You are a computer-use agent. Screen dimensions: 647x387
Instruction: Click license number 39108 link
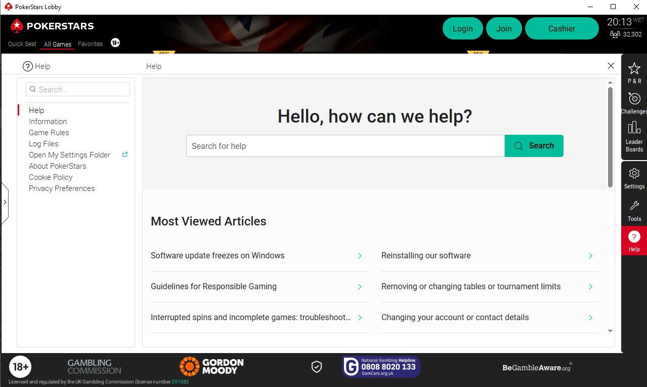point(179,382)
